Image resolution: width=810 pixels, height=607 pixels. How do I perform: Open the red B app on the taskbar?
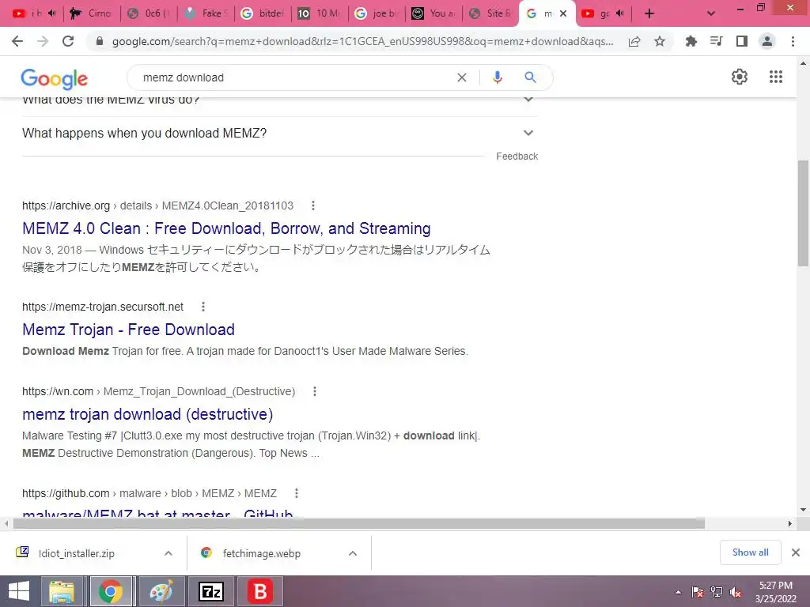[260, 591]
